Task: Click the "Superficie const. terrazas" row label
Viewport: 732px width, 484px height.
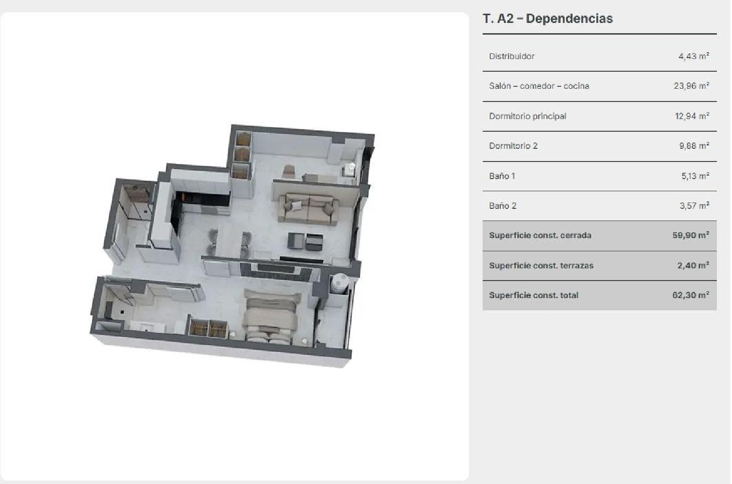Action: coord(541,266)
